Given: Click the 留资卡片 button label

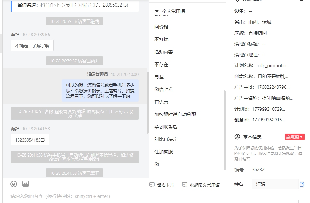Looking at the screenshot, I should tap(166, 185).
